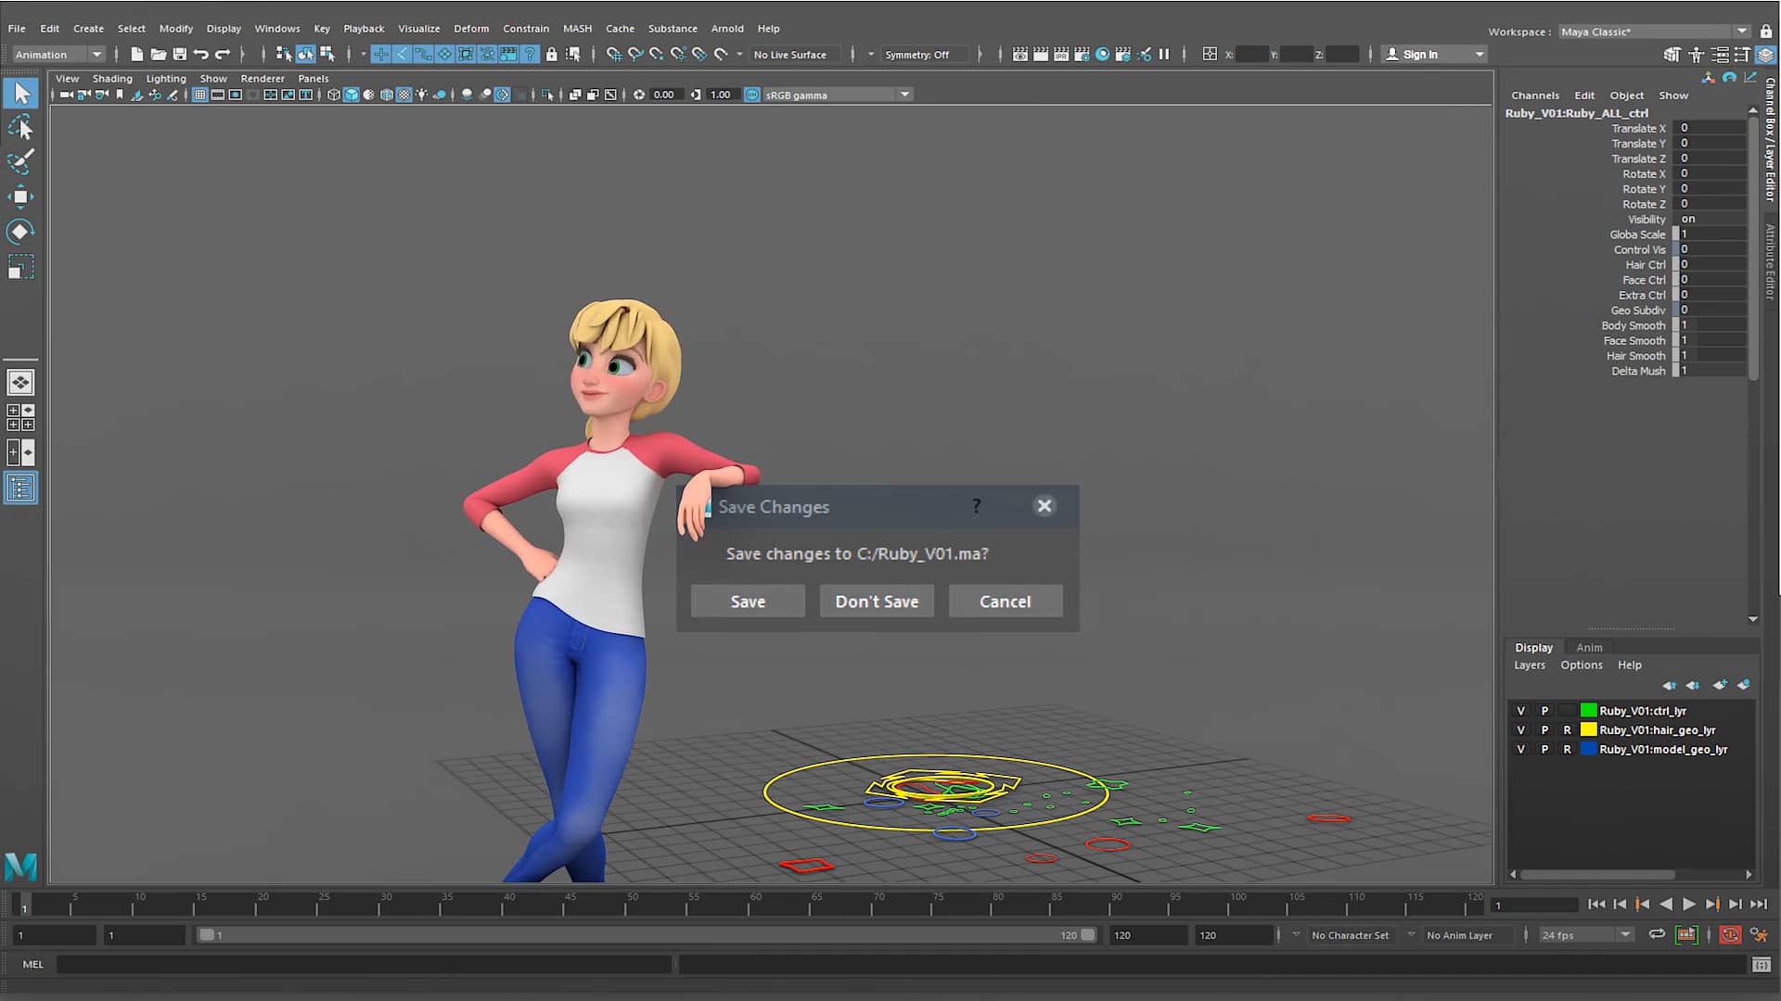This screenshot has width=1781, height=1001.
Task: Open the Animation menu set dropdown
Action: [96, 54]
